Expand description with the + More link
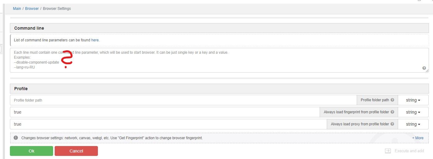 coord(418,138)
